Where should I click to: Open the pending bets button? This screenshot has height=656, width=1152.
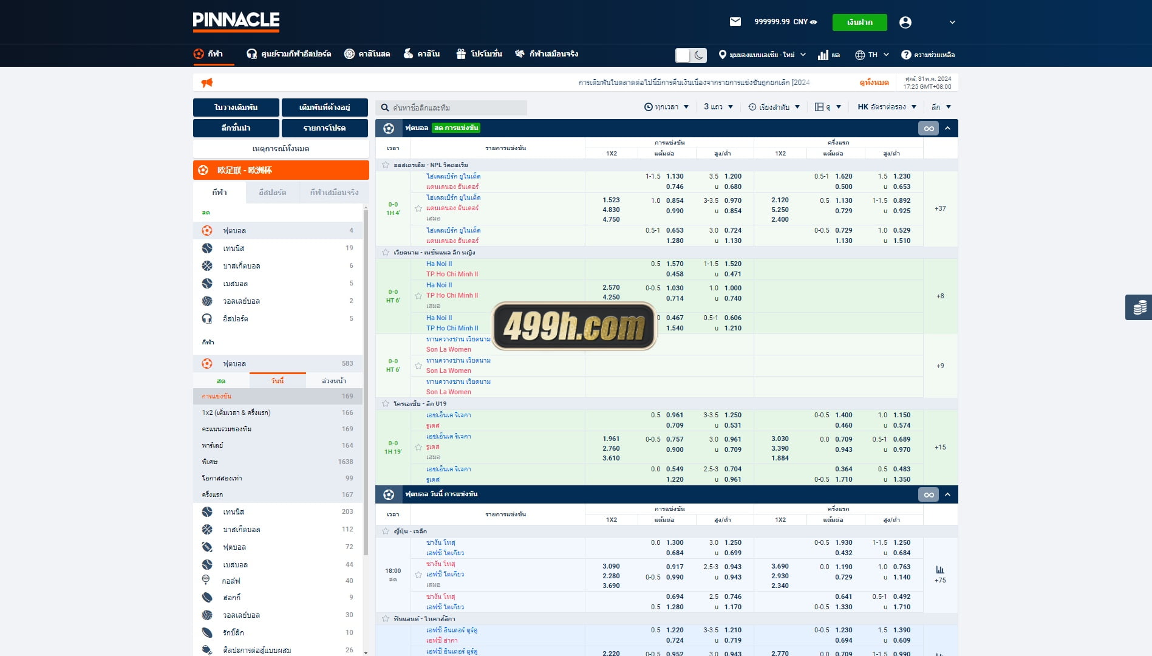coord(325,107)
